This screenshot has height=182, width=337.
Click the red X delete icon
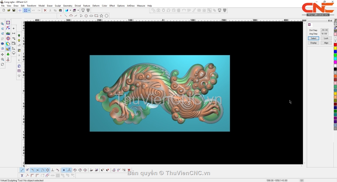(x=45, y=10)
